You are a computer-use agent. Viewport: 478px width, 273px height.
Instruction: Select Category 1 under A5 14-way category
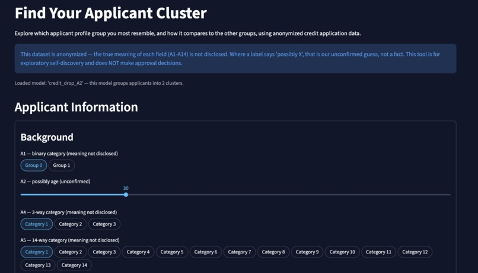click(37, 252)
